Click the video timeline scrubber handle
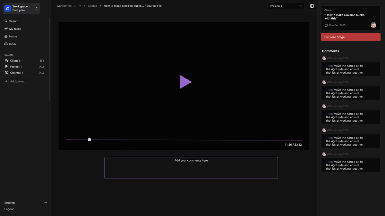The width and height of the screenshot is (385, 216). click(90, 140)
